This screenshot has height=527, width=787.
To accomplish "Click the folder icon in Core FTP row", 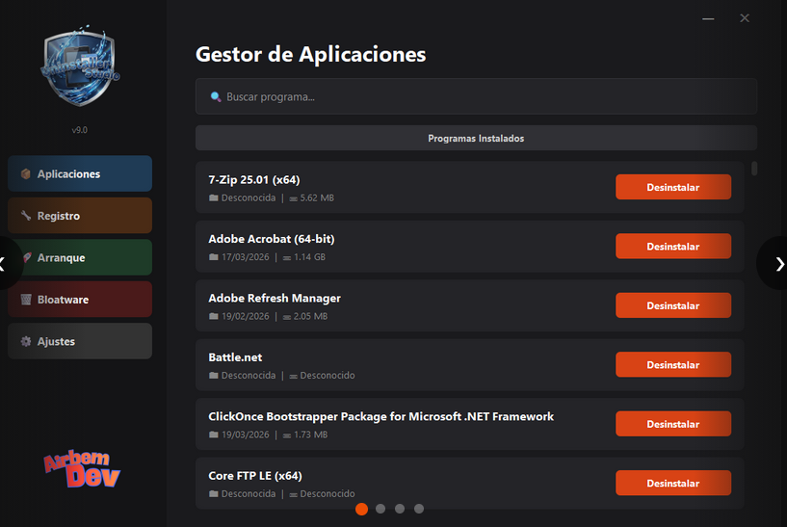I will [x=214, y=494].
